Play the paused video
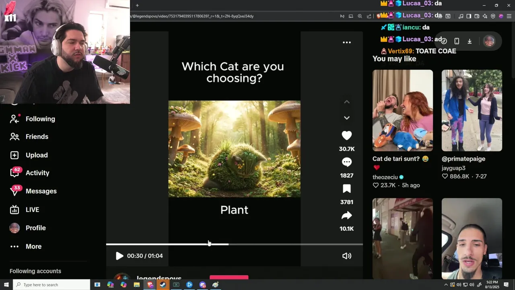 coord(119,256)
